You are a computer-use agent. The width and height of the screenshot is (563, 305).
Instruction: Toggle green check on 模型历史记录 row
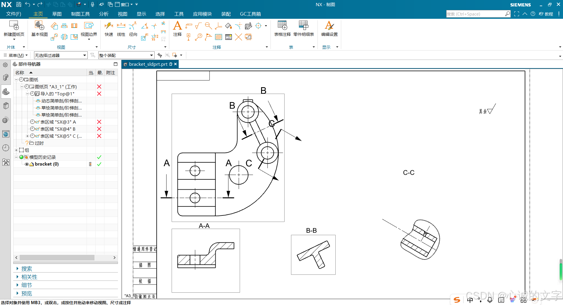coord(99,157)
